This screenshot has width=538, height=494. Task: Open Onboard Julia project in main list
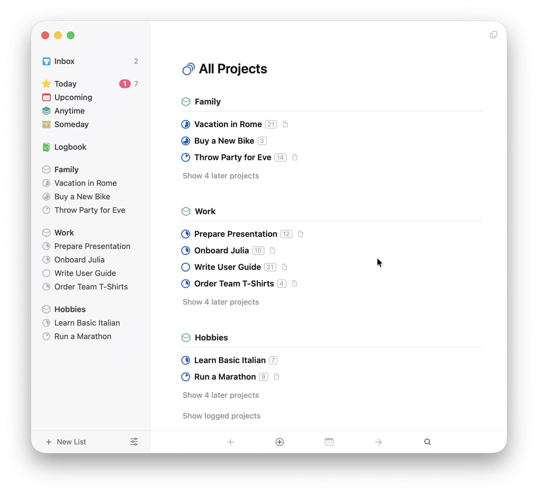pyautogui.click(x=221, y=251)
